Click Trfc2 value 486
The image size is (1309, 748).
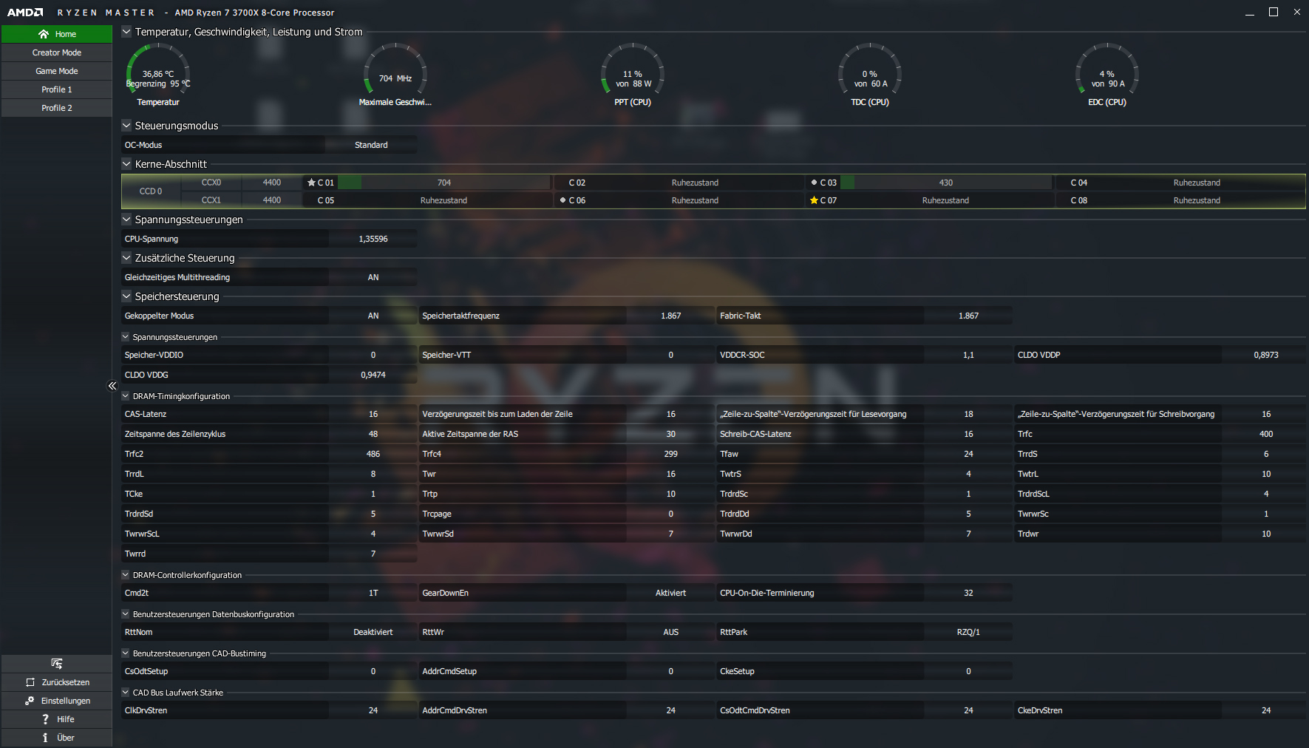pos(373,454)
